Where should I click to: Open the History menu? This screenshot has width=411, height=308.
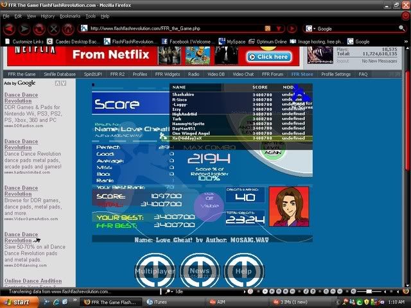(x=48, y=15)
